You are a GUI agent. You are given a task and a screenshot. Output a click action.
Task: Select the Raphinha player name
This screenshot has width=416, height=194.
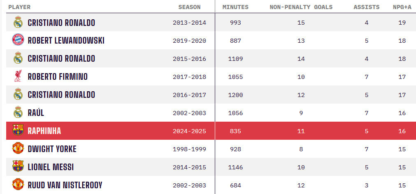(44, 131)
